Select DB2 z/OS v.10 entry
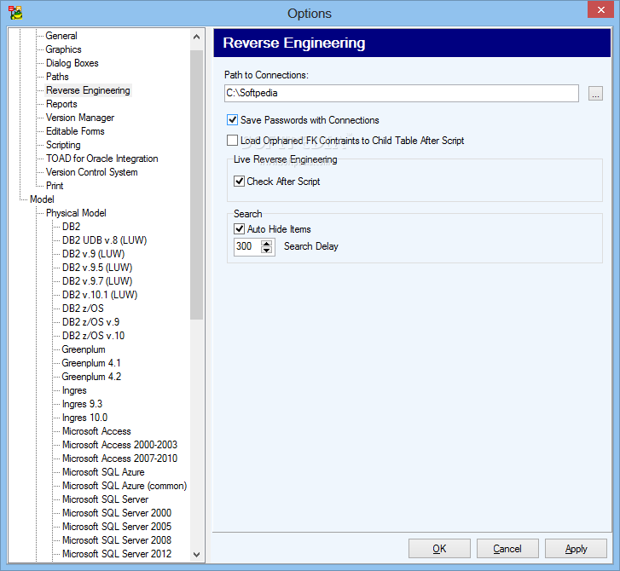Image resolution: width=620 pixels, height=571 pixels. tap(93, 336)
